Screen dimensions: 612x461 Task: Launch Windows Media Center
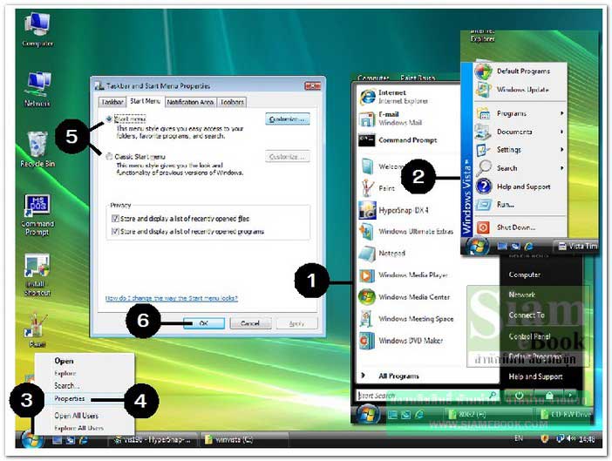(405, 297)
